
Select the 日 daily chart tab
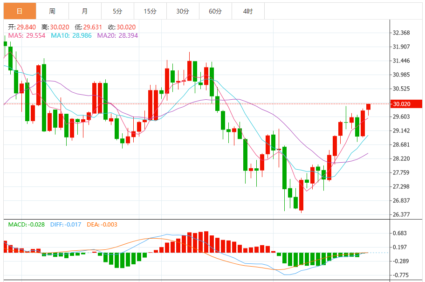pos(20,11)
